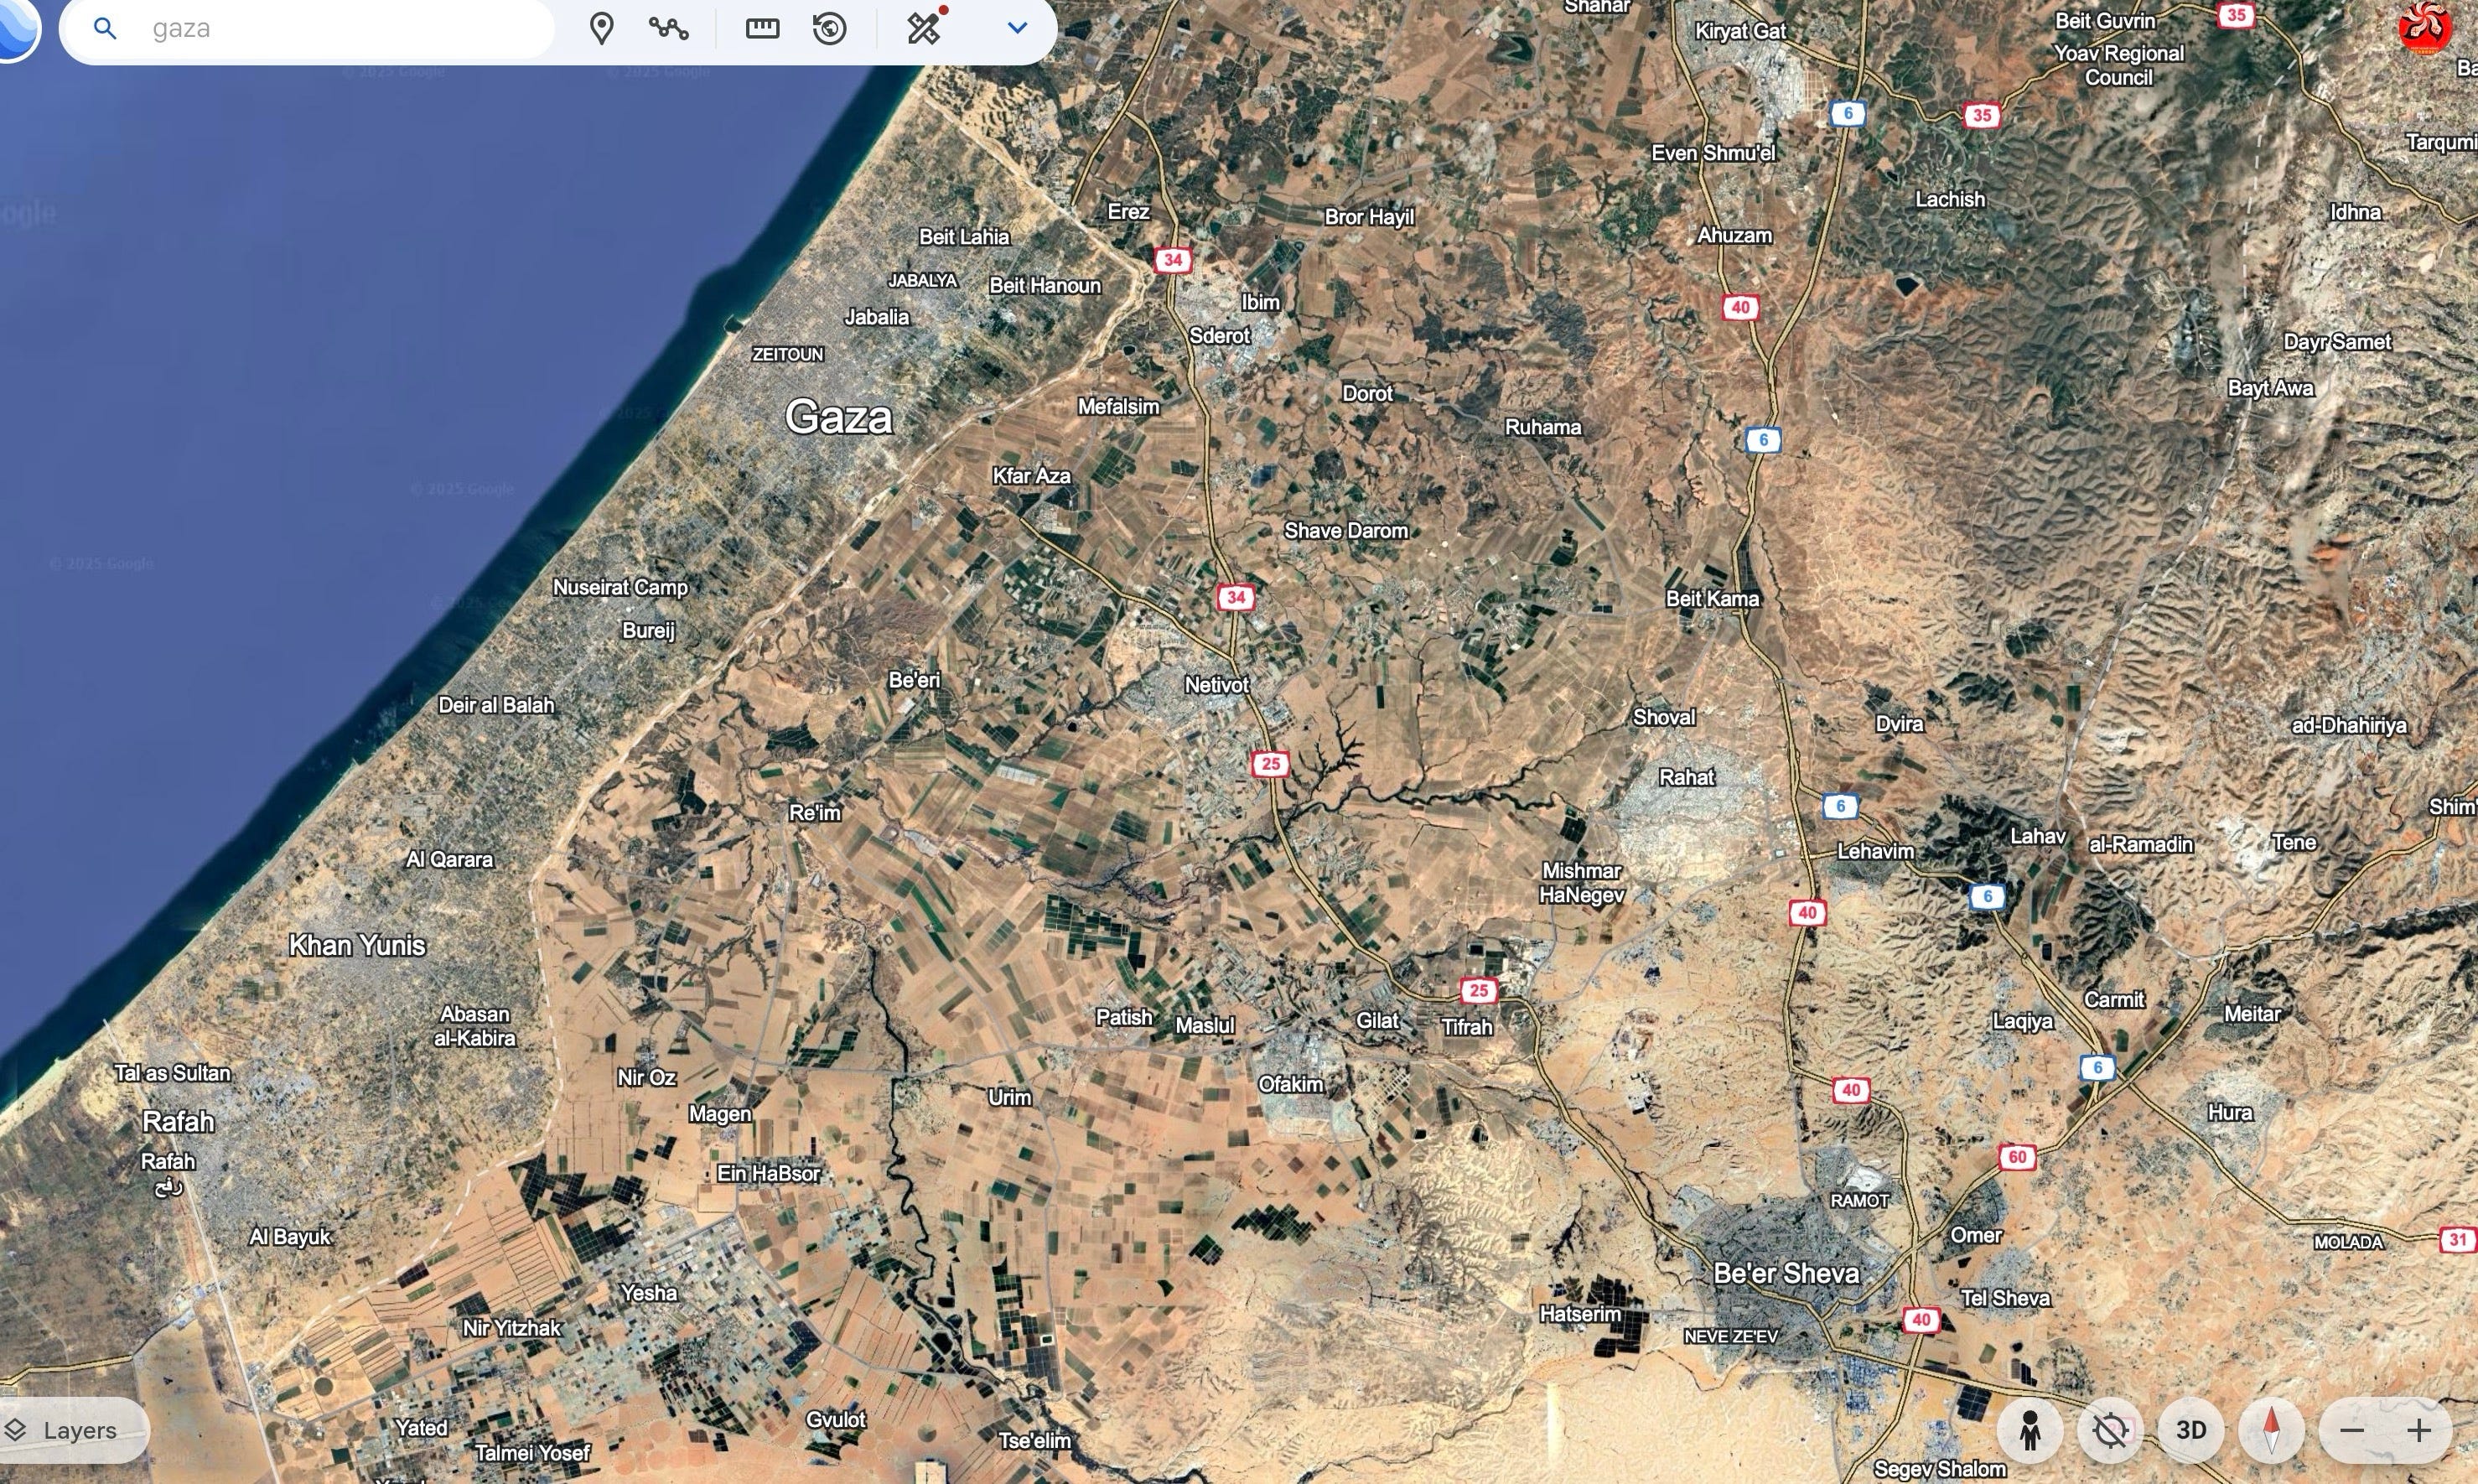The image size is (2478, 1484).
Task: Click the Shave Darom label
Action: click(x=1345, y=531)
